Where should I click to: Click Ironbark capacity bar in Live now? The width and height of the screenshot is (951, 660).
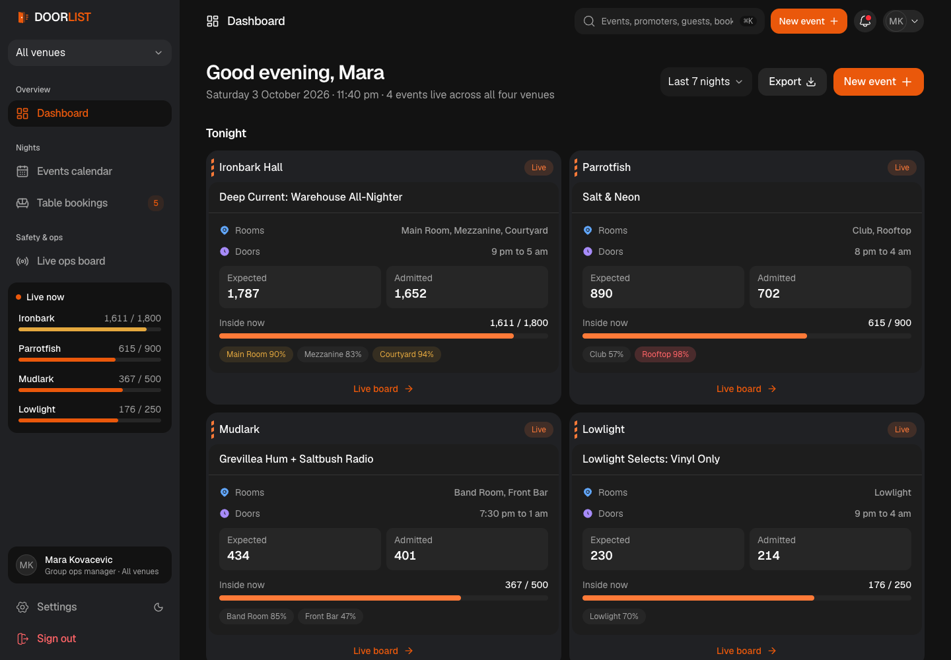(90, 329)
